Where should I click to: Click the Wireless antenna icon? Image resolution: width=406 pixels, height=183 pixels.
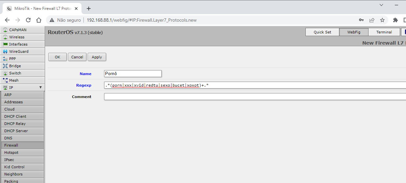(x=5, y=37)
